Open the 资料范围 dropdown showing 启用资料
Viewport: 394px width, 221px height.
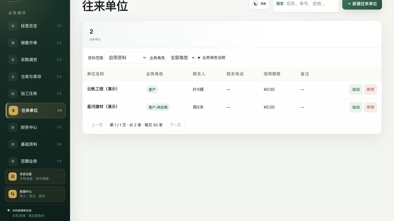click(125, 58)
